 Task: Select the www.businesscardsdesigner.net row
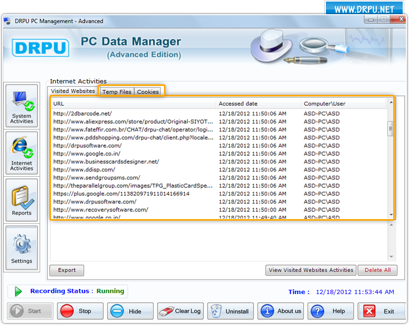(x=219, y=162)
